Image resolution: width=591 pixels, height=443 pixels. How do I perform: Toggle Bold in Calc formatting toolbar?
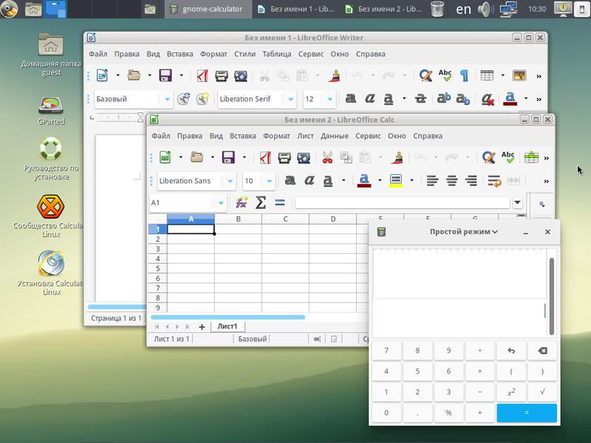(x=290, y=181)
